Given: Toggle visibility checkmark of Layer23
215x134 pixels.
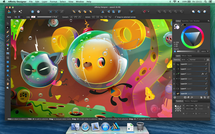Looking at the screenshot, I should 206,64.
